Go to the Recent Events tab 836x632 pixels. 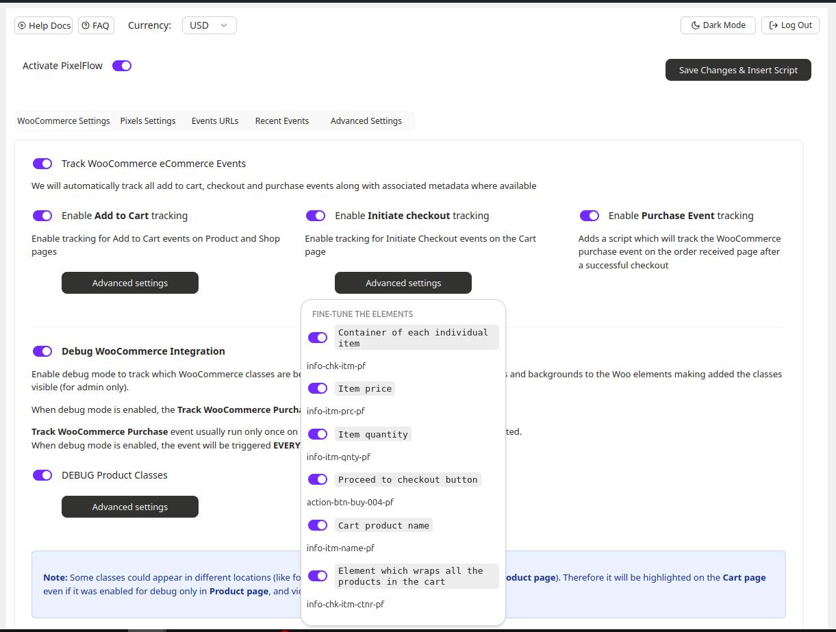281,121
